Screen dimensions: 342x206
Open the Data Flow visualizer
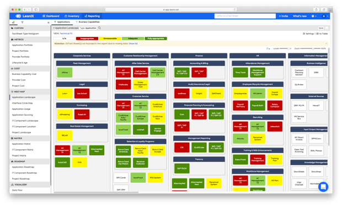click(17, 190)
